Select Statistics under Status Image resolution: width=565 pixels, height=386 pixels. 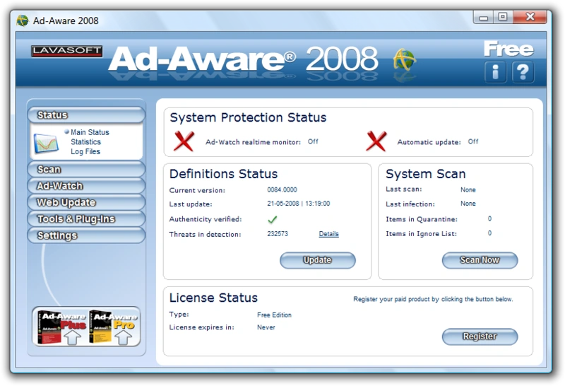click(85, 142)
